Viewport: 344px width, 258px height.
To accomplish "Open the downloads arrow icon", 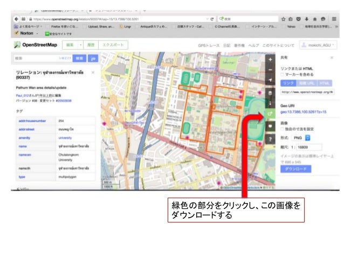I will click(x=306, y=19).
